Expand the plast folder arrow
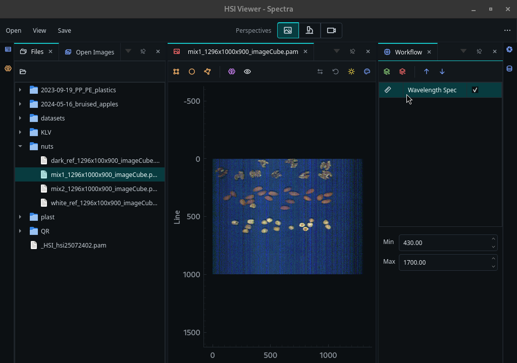The width and height of the screenshot is (517, 363). coord(20,217)
